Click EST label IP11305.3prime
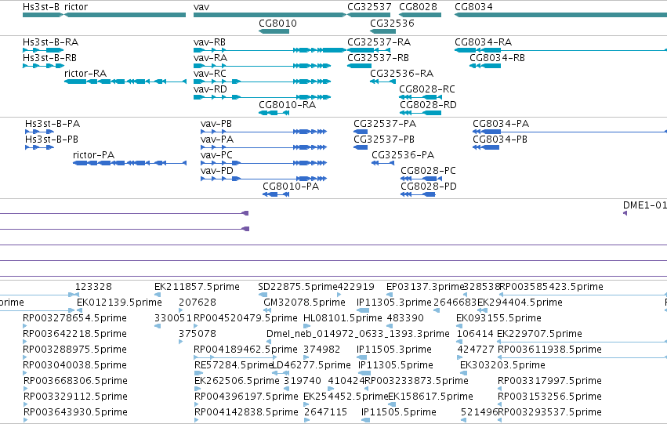The width and height of the screenshot is (667, 424). pos(394,303)
